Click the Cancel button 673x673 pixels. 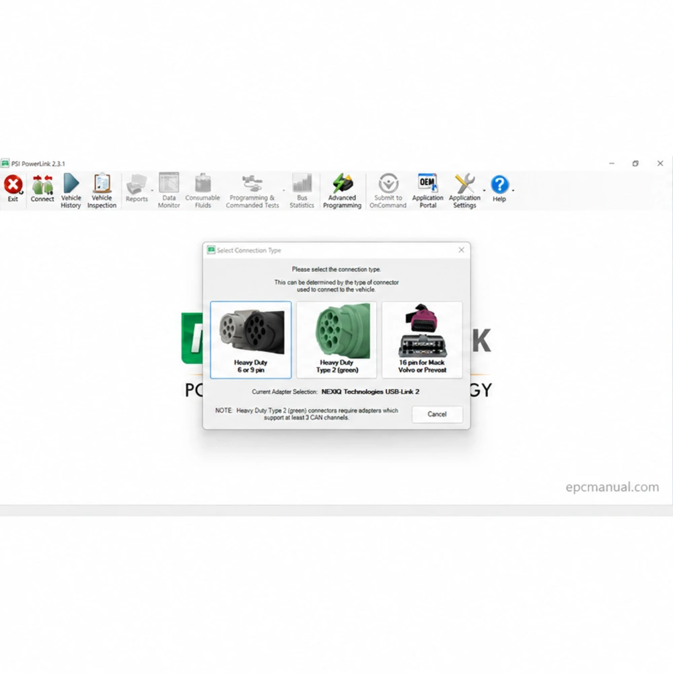point(437,414)
